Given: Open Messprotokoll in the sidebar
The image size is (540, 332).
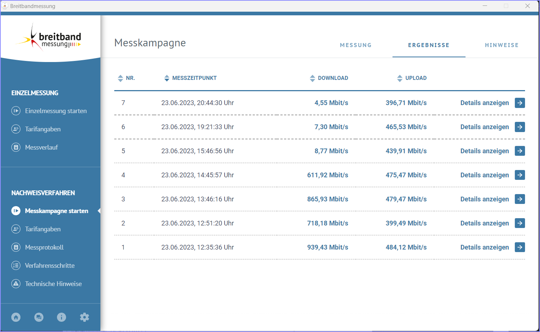Looking at the screenshot, I should pos(44,247).
